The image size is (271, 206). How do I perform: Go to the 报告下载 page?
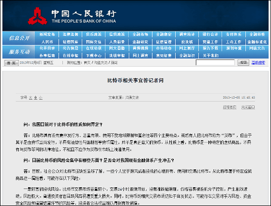click(x=211, y=48)
